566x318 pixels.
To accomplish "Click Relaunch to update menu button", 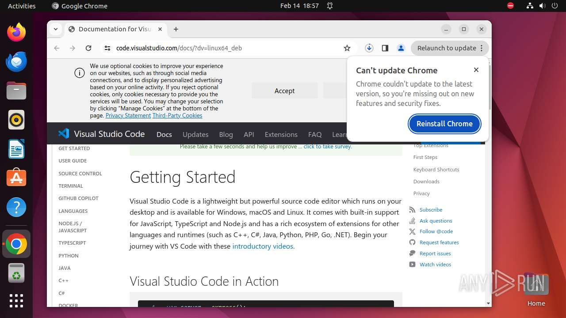I will [x=450, y=48].
